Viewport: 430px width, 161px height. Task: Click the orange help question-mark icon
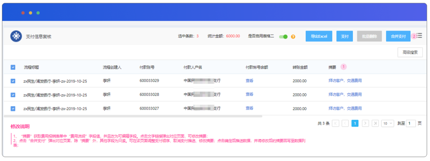pos(293,36)
